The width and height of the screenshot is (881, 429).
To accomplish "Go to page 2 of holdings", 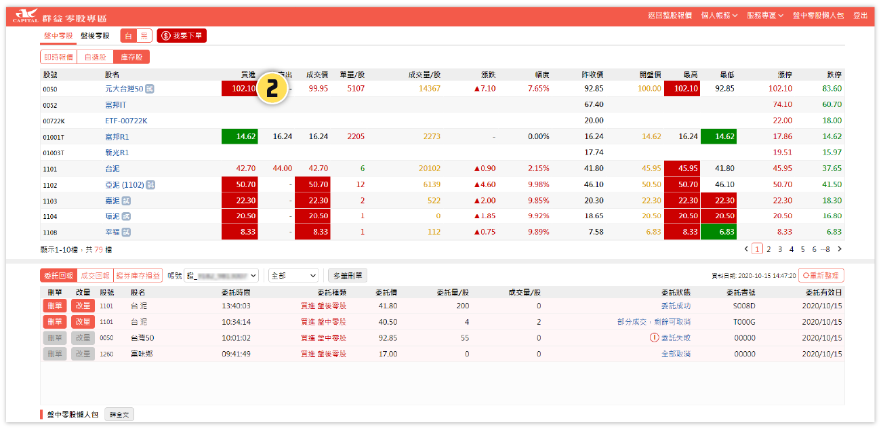I will (769, 249).
